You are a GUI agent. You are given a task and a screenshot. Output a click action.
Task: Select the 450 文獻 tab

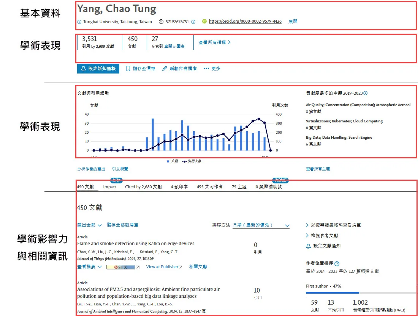point(85,187)
